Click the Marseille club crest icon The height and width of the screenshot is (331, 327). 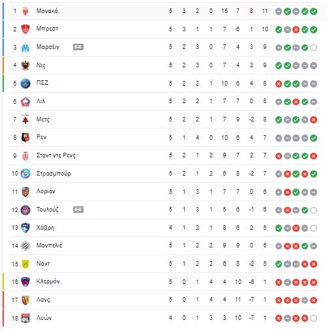click(25, 47)
